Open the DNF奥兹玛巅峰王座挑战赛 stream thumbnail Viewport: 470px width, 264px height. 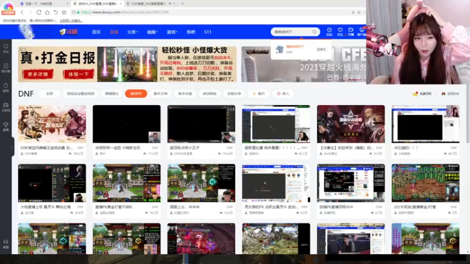[52, 124]
